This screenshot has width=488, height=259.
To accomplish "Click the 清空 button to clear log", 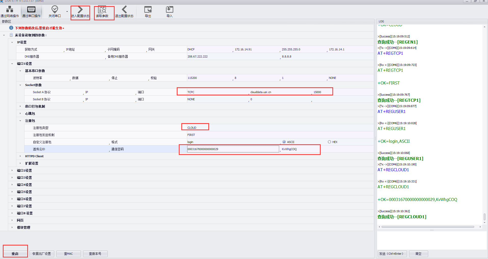I will click(x=418, y=254).
